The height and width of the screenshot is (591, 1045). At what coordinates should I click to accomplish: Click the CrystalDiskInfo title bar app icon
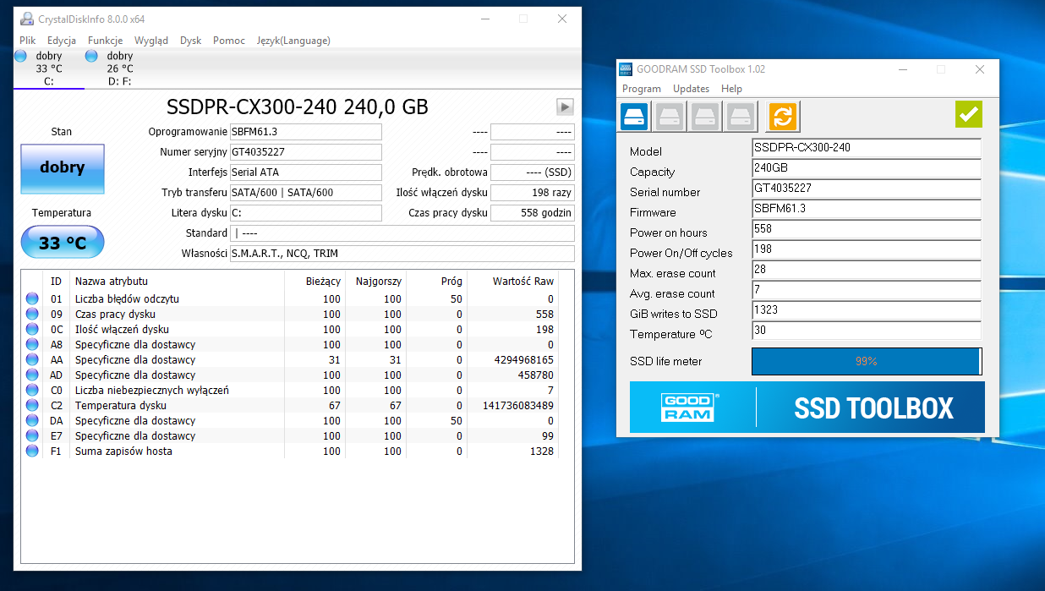(x=28, y=19)
